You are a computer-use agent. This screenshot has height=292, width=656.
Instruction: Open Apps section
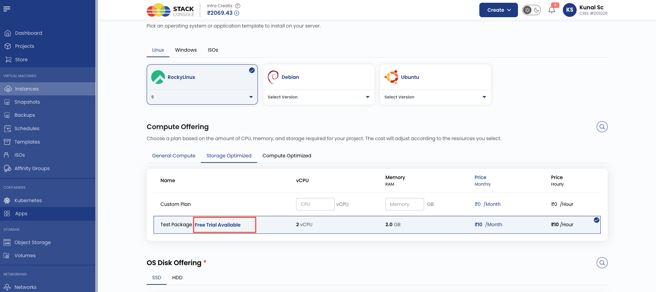click(48, 213)
